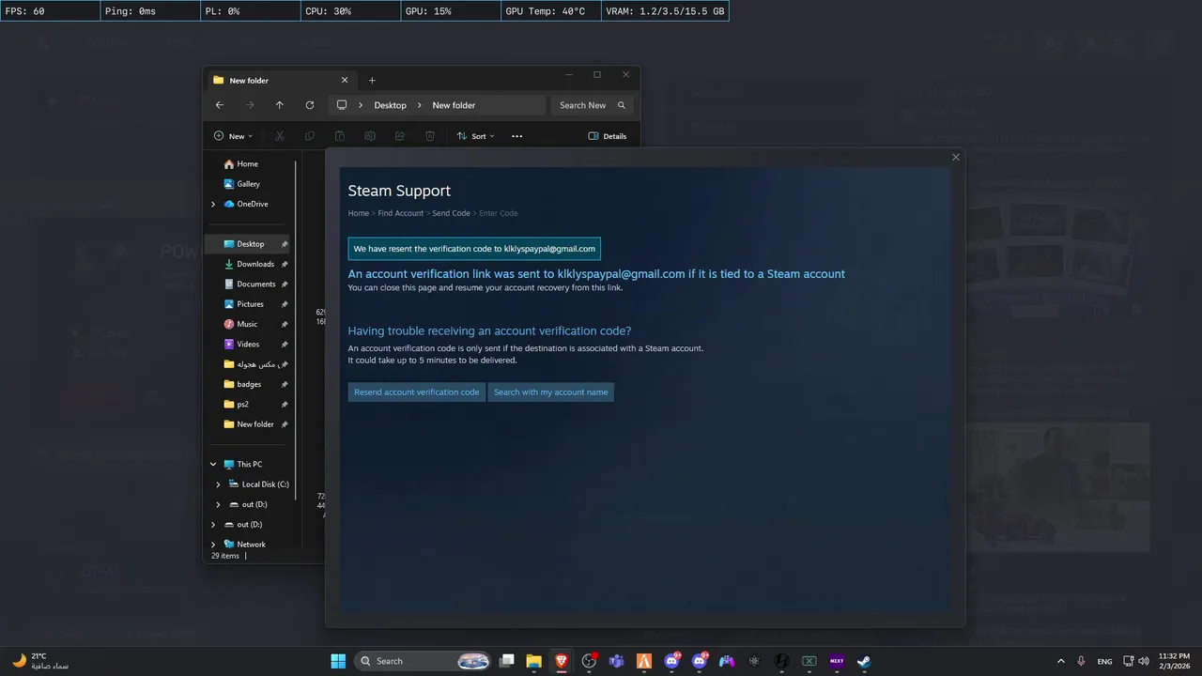Click Search with my account name

coord(551,392)
